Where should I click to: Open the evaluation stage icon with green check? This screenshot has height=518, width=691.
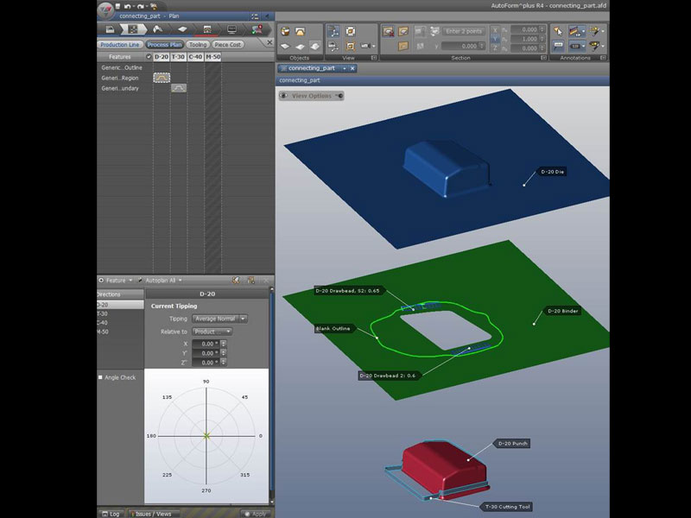tap(257, 29)
